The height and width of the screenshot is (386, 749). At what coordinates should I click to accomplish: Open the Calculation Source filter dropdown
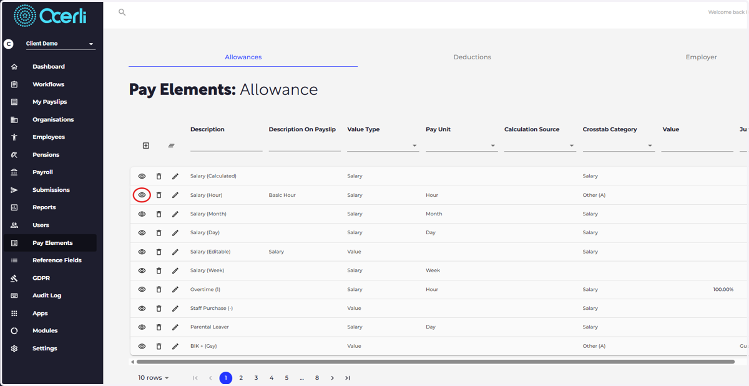tap(540, 146)
